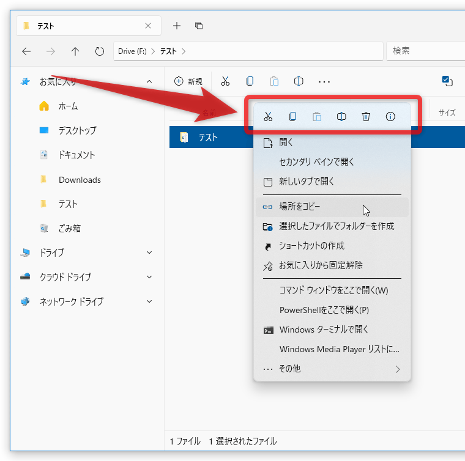Toggle the selection checkbox icon in the toolbar
The image size is (465, 461).
point(447,81)
